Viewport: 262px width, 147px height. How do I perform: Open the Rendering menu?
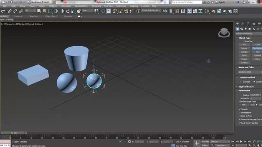point(96,6)
